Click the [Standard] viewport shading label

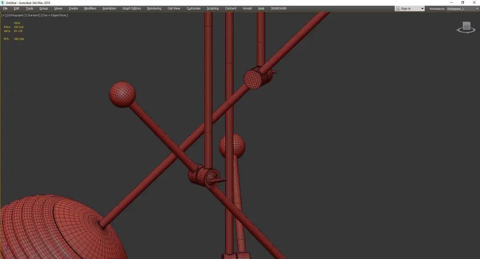[x=33, y=15]
